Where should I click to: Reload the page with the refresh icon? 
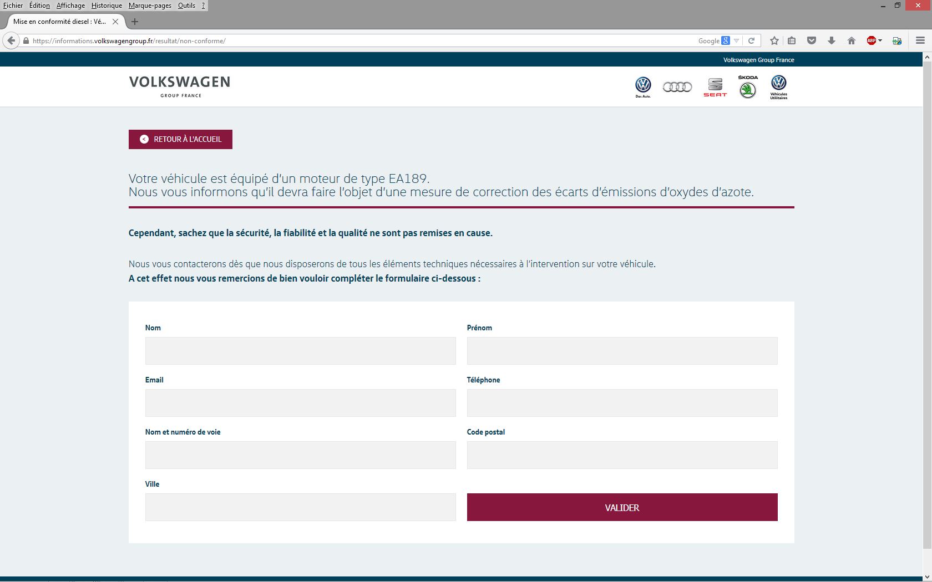pos(751,40)
